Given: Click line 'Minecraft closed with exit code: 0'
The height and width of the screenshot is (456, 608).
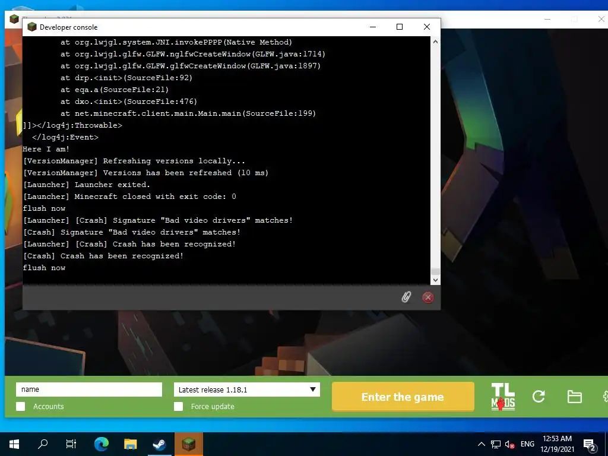Looking at the screenshot, I should tap(129, 197).
